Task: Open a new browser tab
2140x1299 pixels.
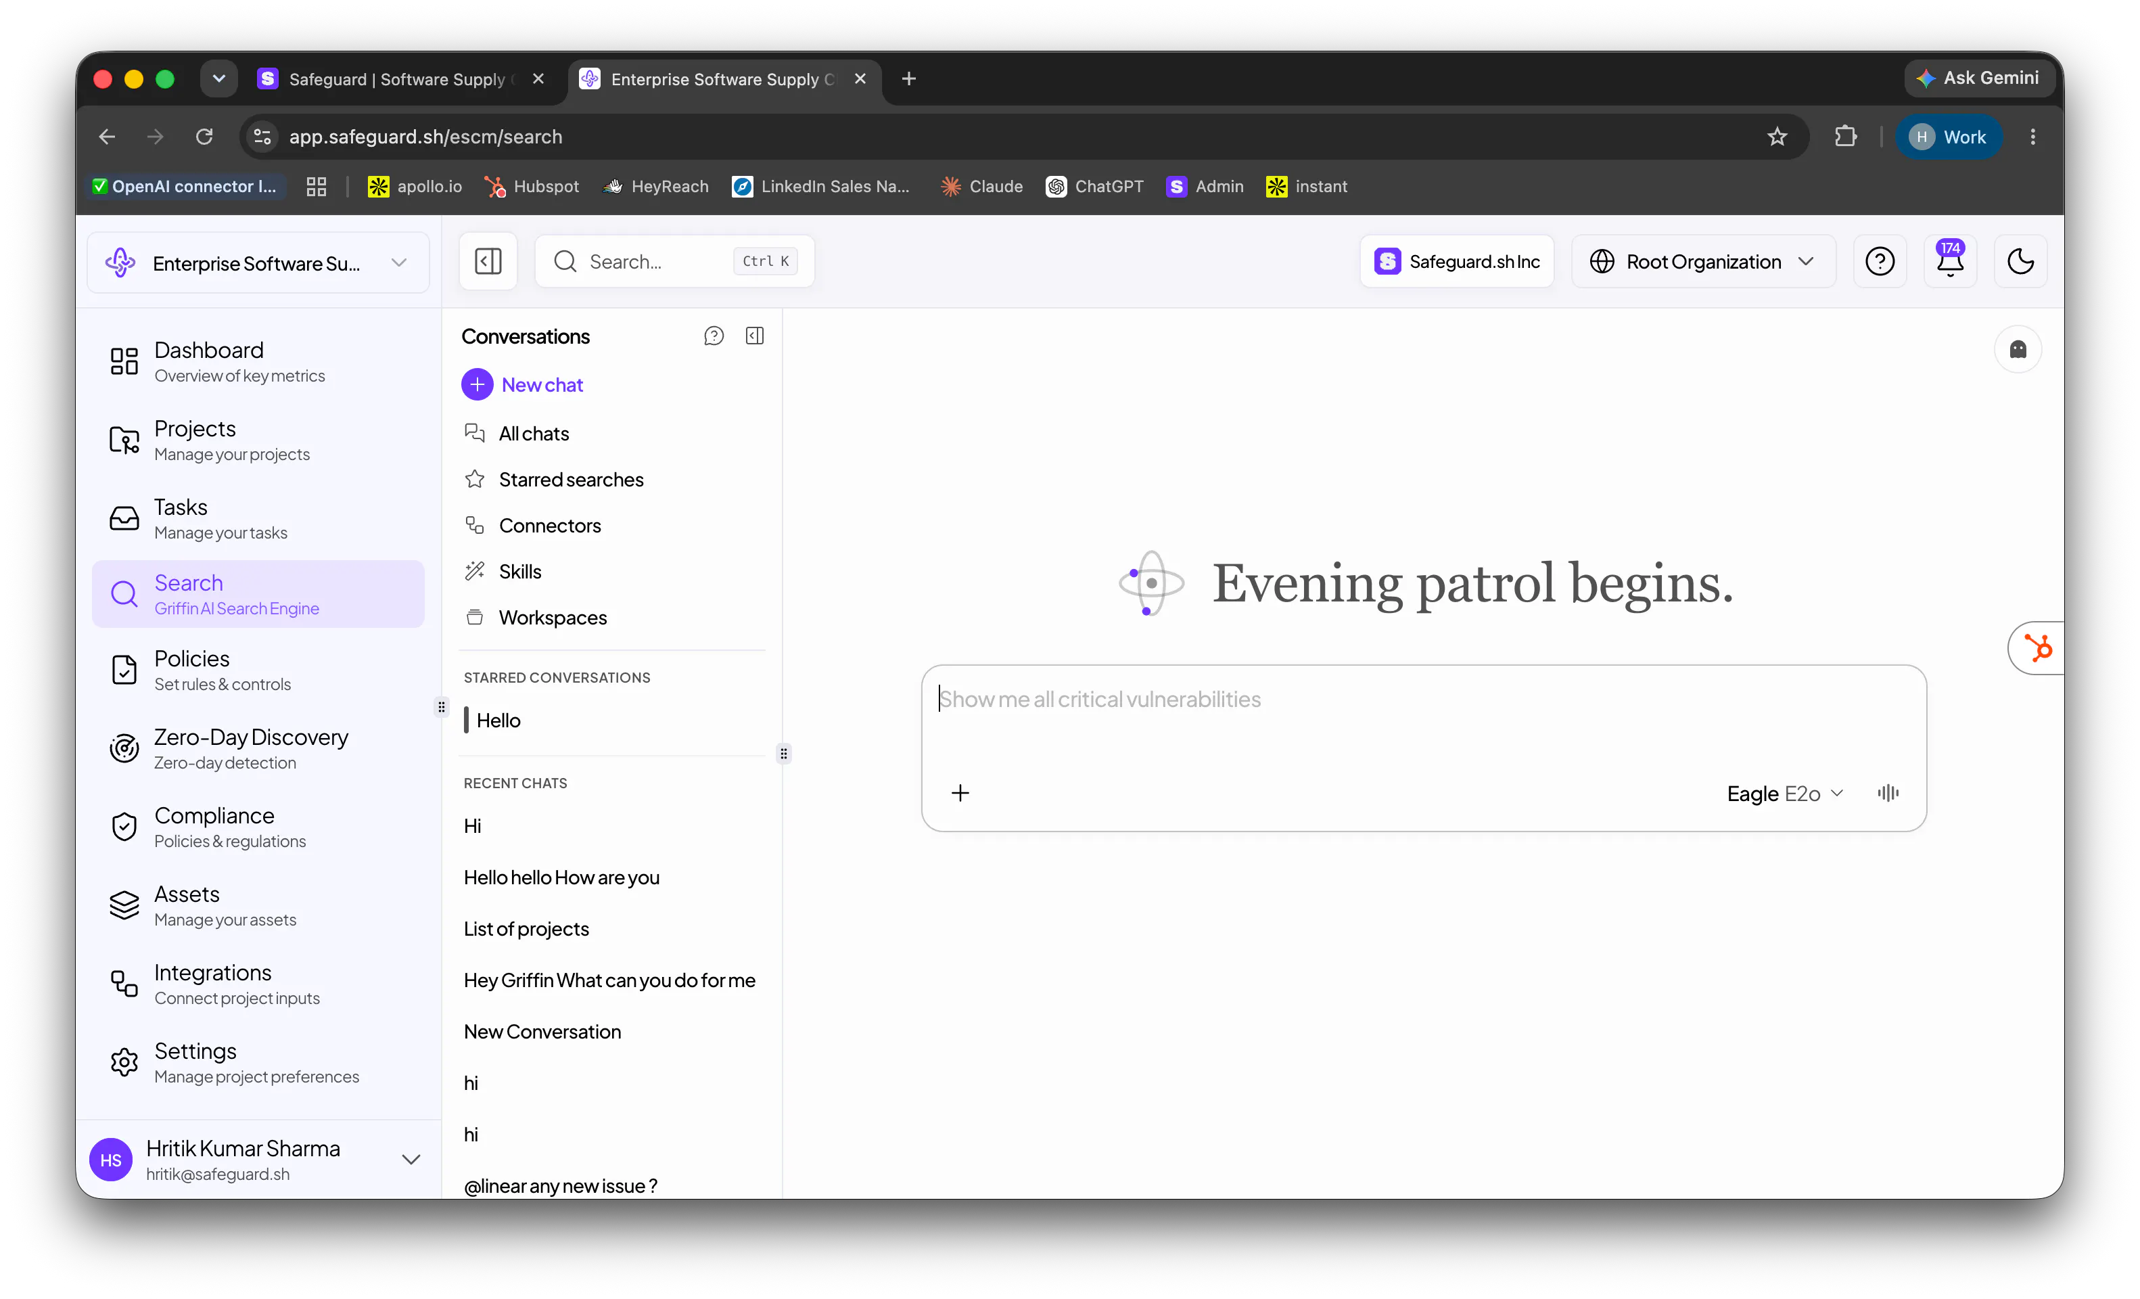Action: [x=908, y=79]
